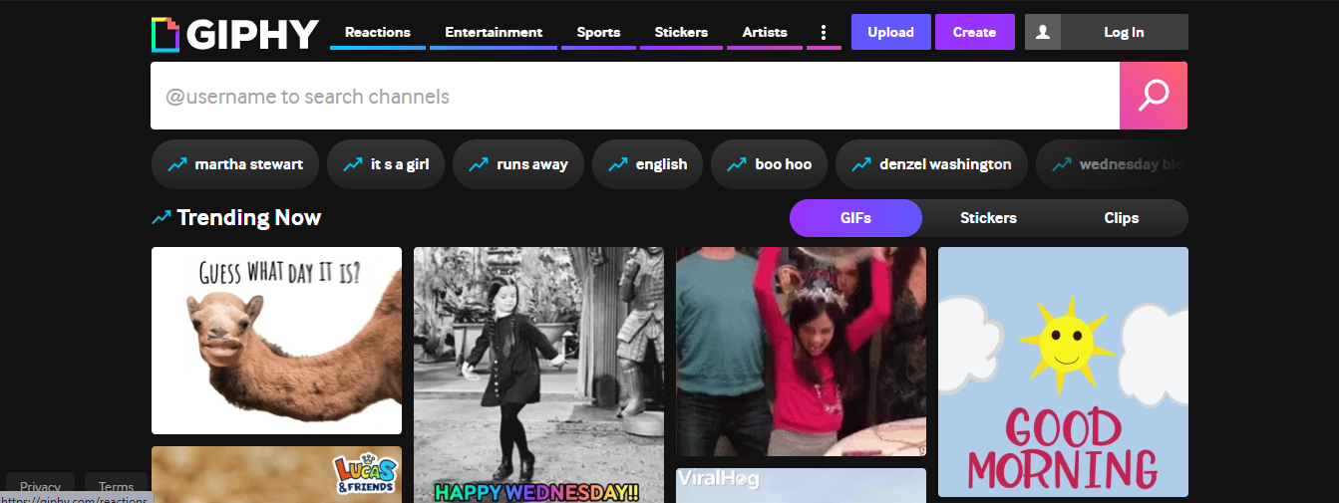Focus the search channels input field

(x=634, y=97)
